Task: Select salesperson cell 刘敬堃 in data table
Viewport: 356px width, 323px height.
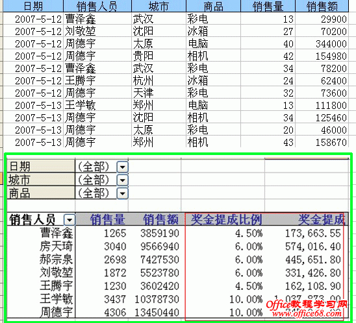Action: [97, 31]
